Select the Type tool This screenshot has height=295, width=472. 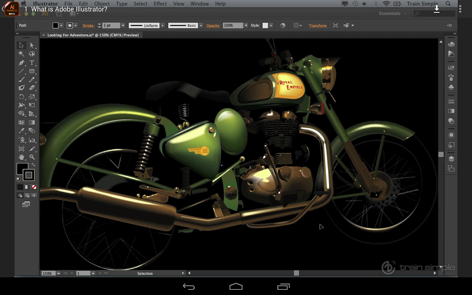coord(32,63)
